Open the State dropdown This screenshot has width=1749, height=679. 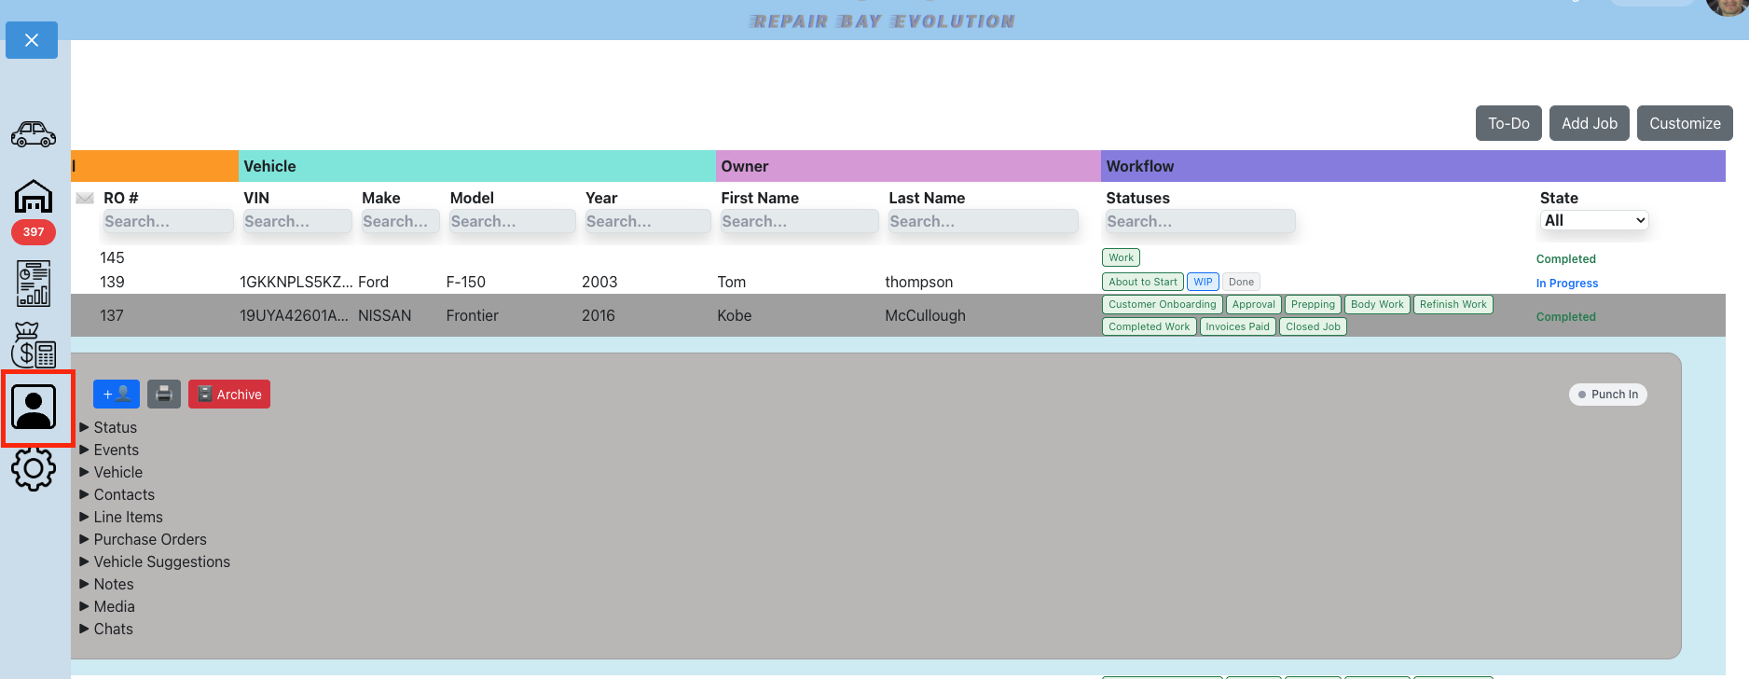1595,220
